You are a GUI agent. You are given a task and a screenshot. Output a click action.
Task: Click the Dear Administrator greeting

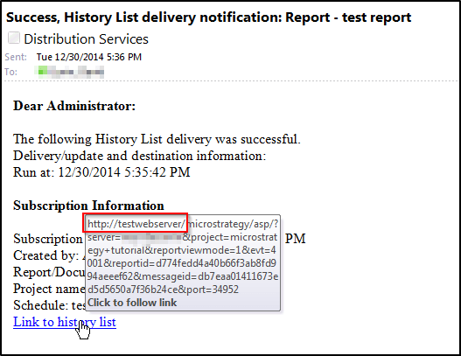click(x=74, y=106)
